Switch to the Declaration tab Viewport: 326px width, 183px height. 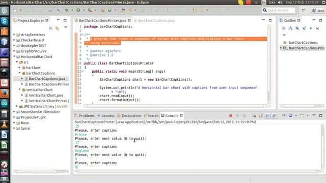[x=129, y=115]
